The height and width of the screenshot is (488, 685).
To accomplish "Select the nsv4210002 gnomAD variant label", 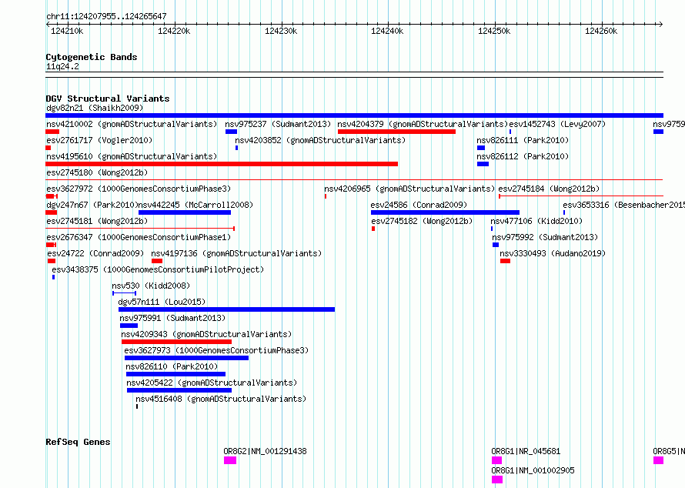I will [132, 124].
